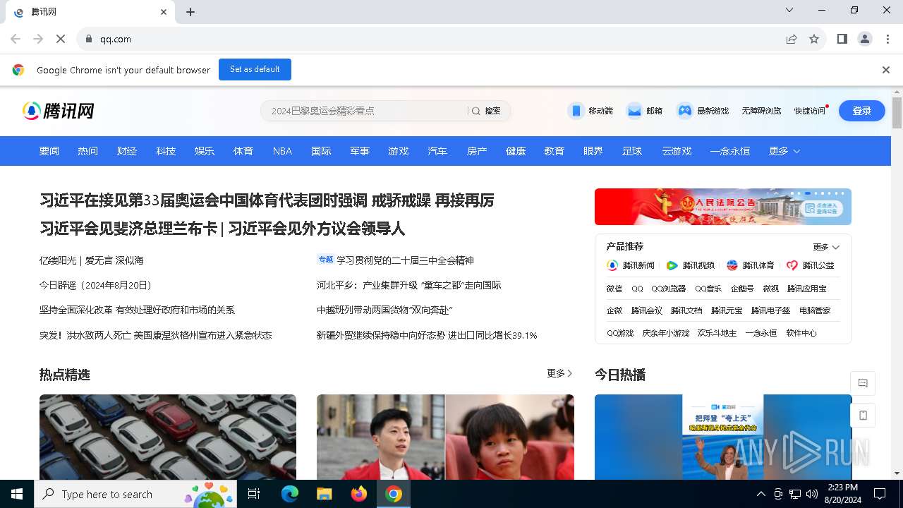Screen dimensions: 903x508
Task: Stop loading the page in Chrome
Action: (x=61, y=39)
